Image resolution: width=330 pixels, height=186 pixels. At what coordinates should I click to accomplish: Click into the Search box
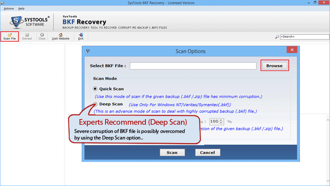[304, 37]
